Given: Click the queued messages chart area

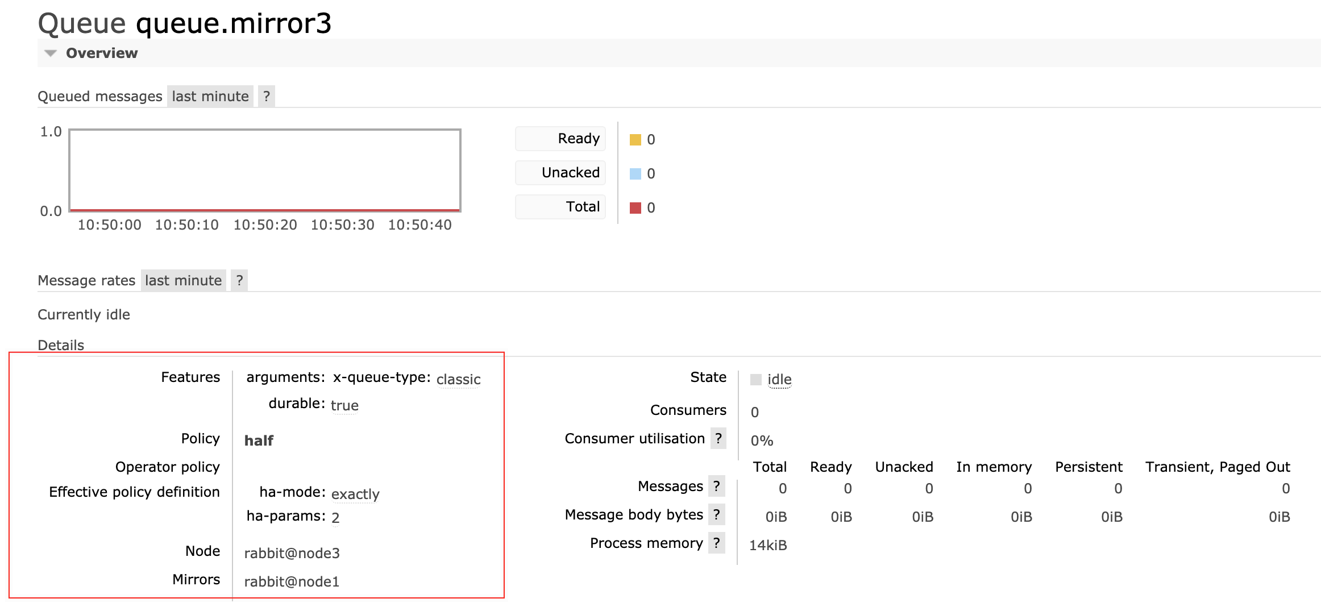Looking at the screenshot, I should [265, 171].
